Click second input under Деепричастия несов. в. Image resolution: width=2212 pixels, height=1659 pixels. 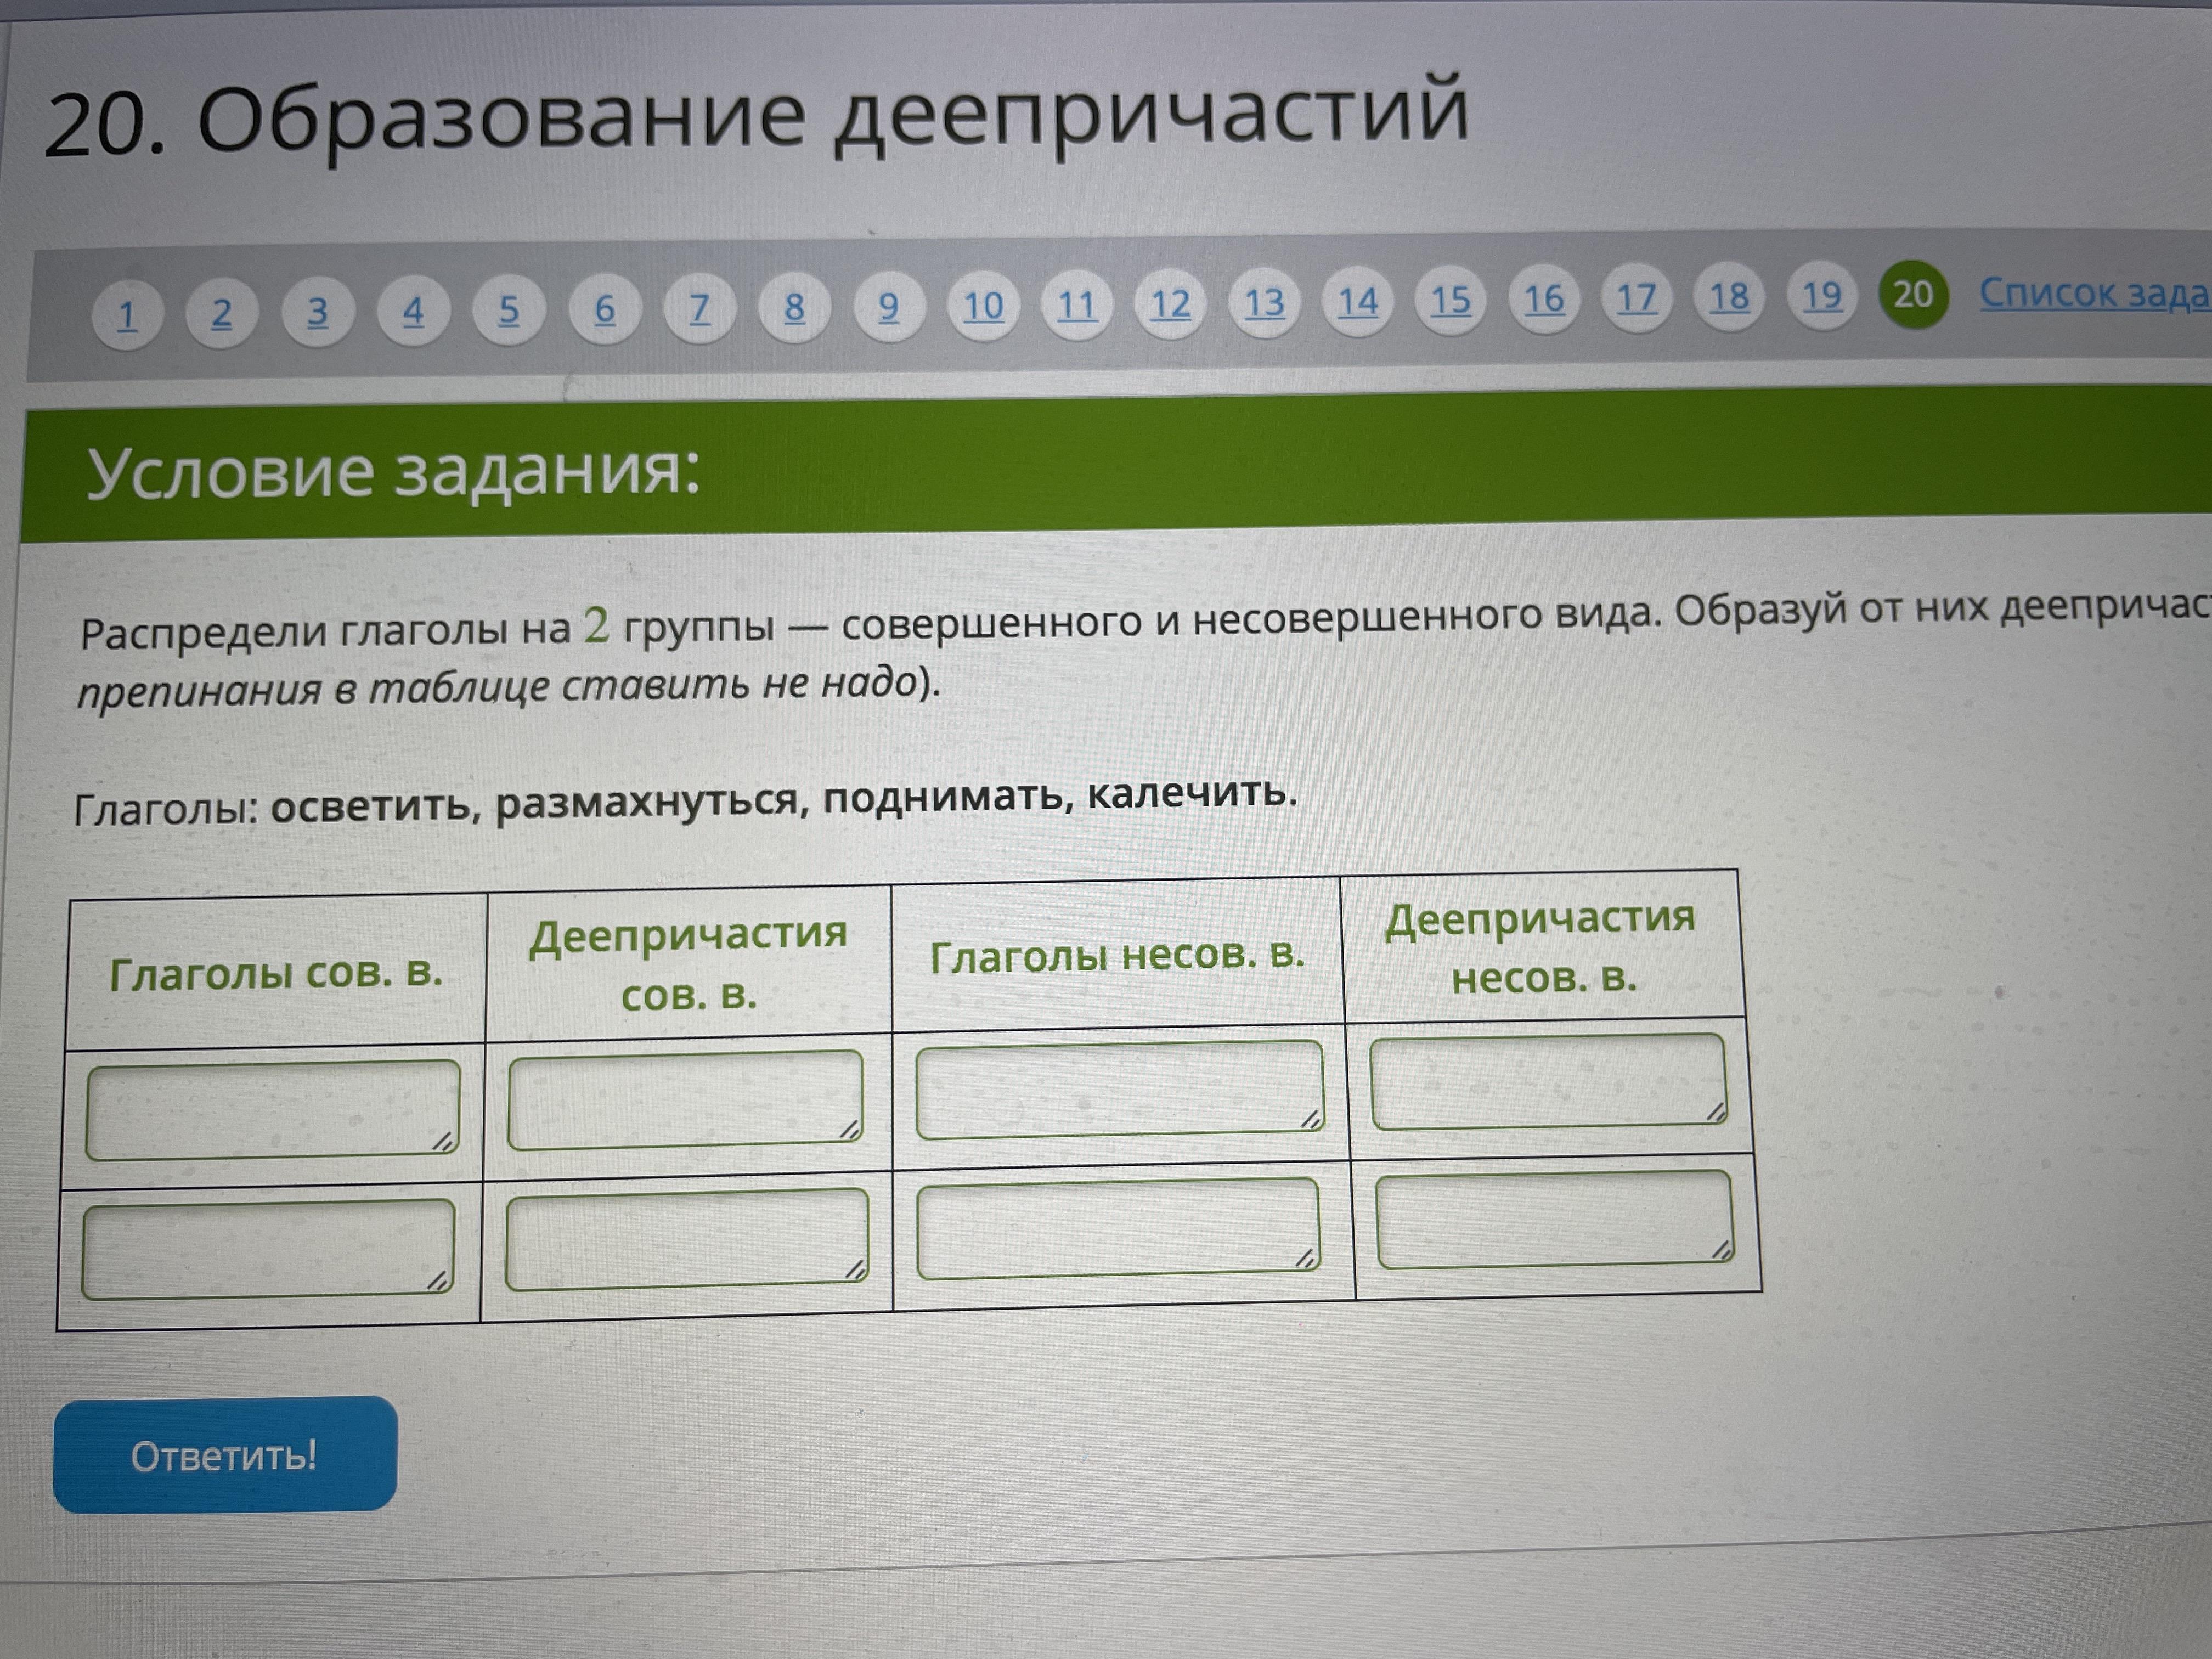[1554, 1219]
